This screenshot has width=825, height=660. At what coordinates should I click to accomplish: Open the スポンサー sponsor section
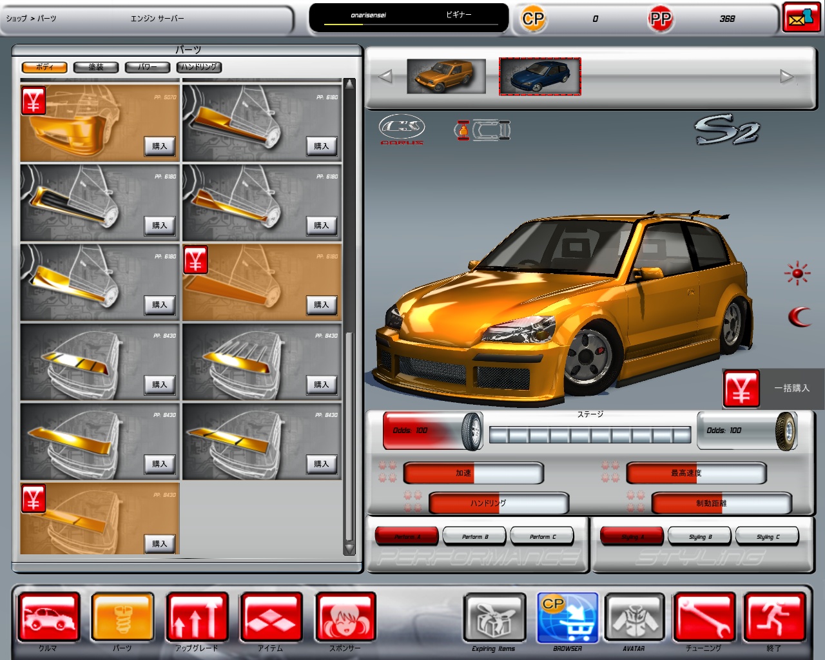point(345,617)
